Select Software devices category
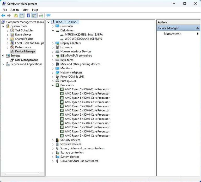This screenshot has width=201, height=182. pos(71,144)
